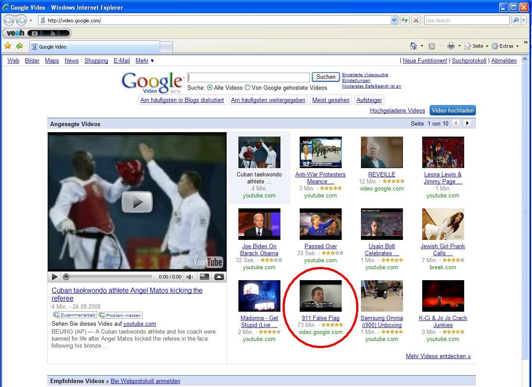
Task: Click the Print toolbar icon
Action: [x=451, y=46]
